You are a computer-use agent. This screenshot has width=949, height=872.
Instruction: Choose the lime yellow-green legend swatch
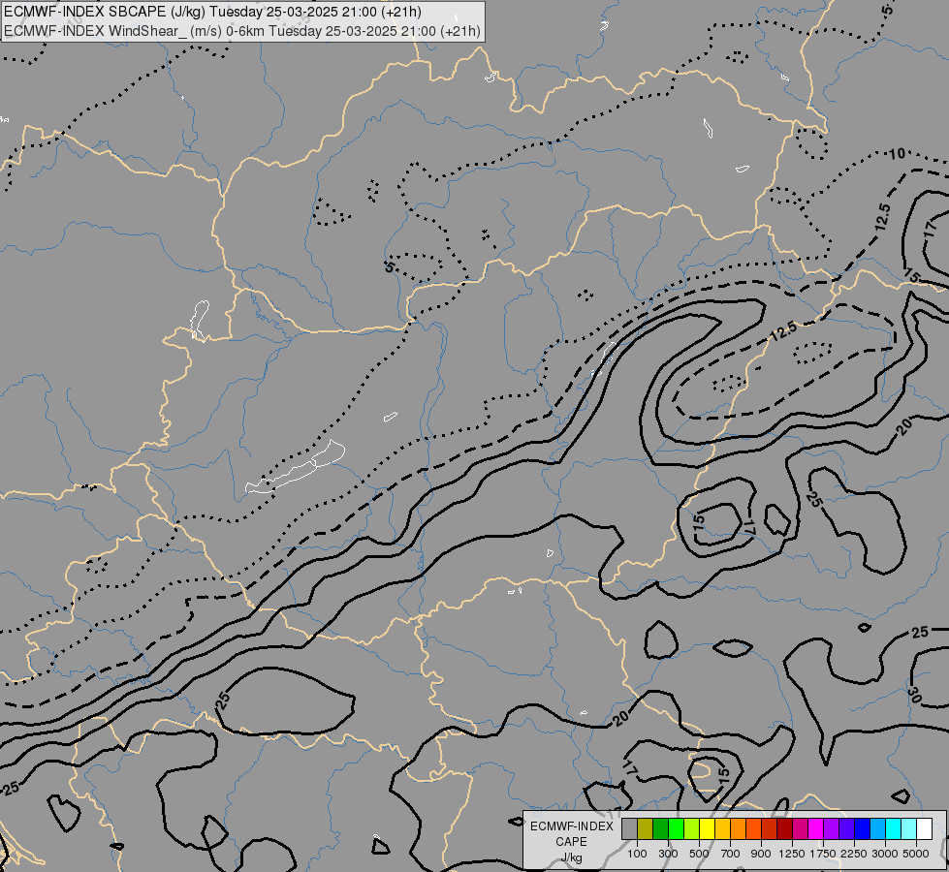pos(692,828)
